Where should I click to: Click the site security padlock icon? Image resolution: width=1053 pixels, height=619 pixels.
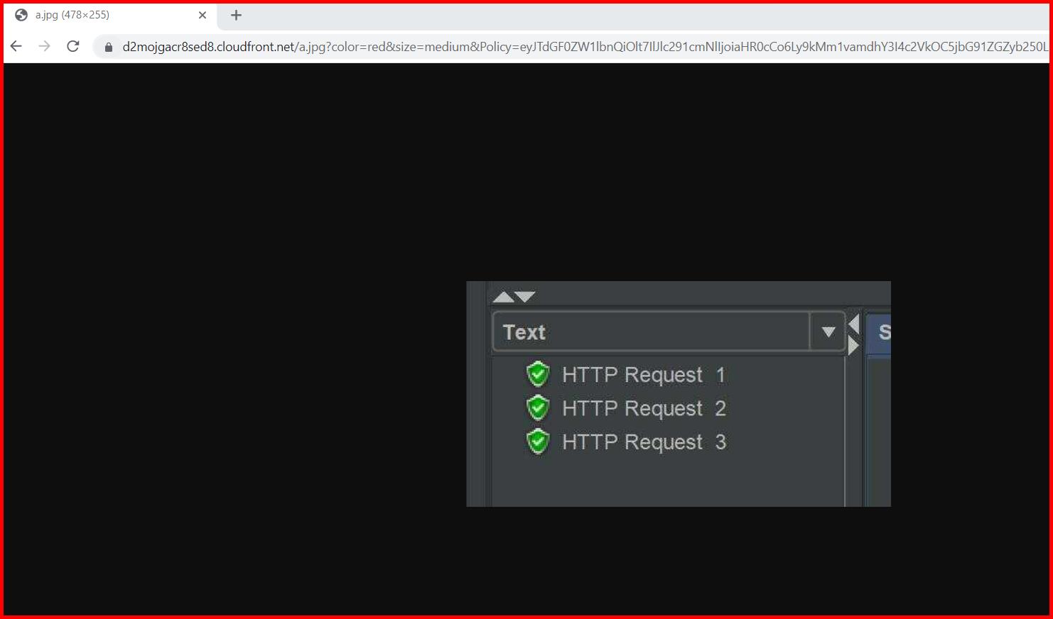(x=108, y=47)
